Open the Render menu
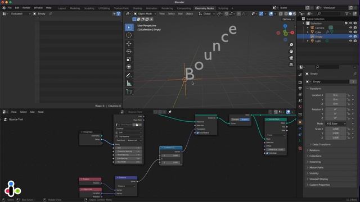 (x=26, y=8)
